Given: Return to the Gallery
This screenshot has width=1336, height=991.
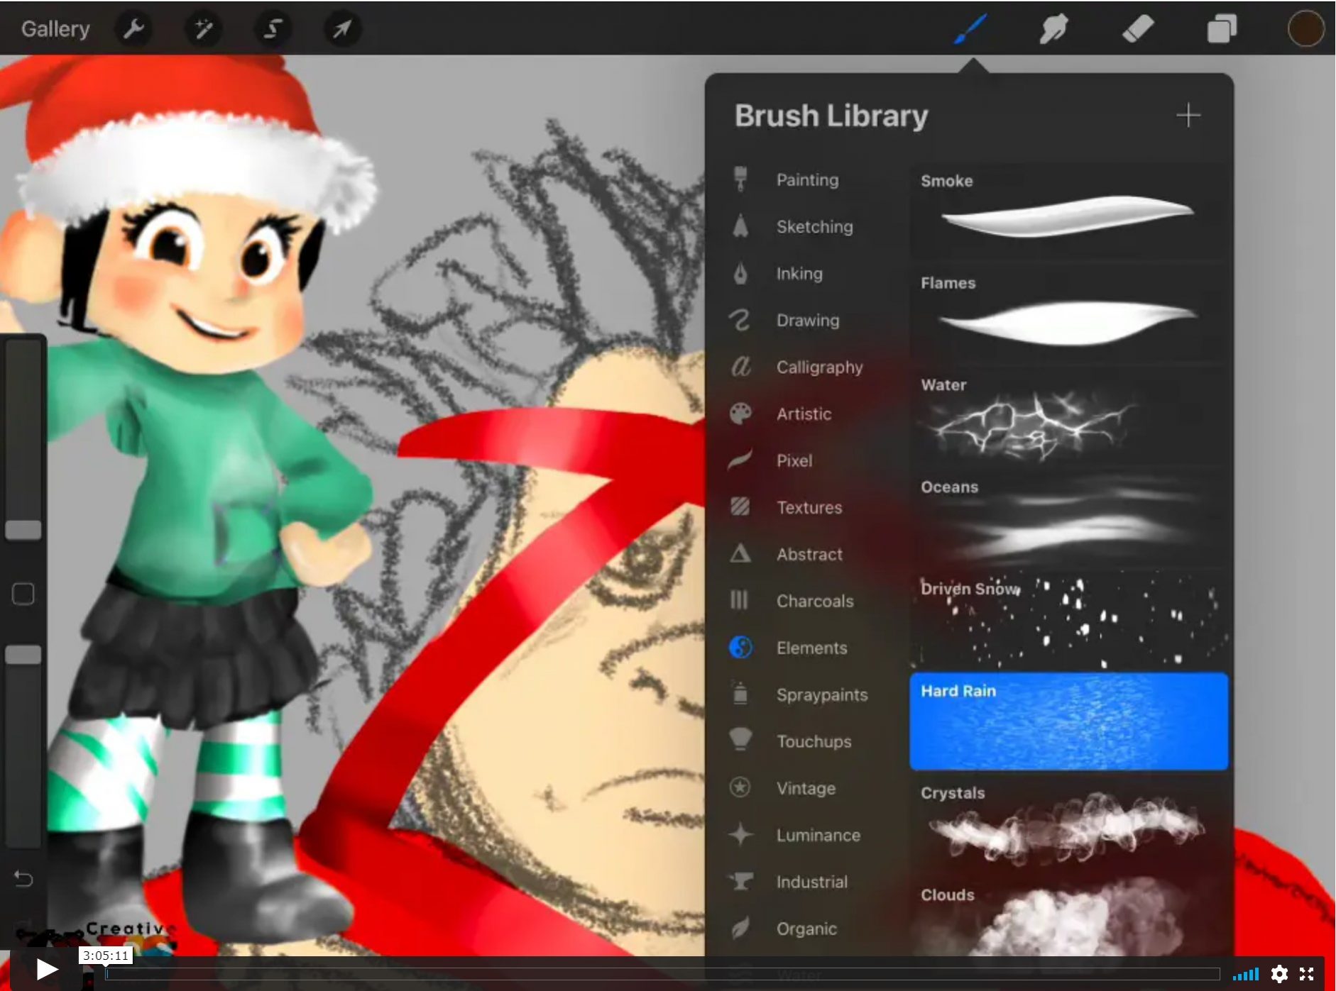Looking at the screenshot, I should [55, 28].
